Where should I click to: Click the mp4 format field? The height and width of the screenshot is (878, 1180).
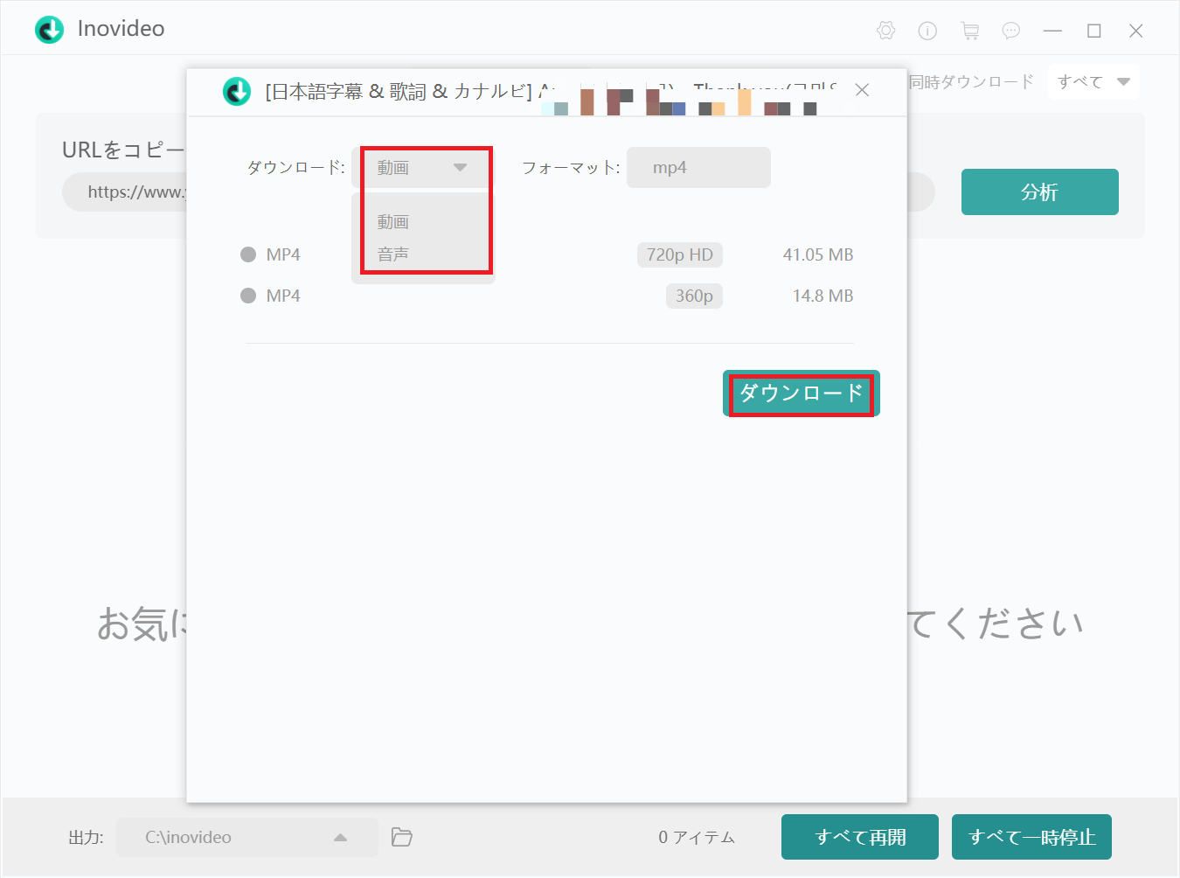698,167
